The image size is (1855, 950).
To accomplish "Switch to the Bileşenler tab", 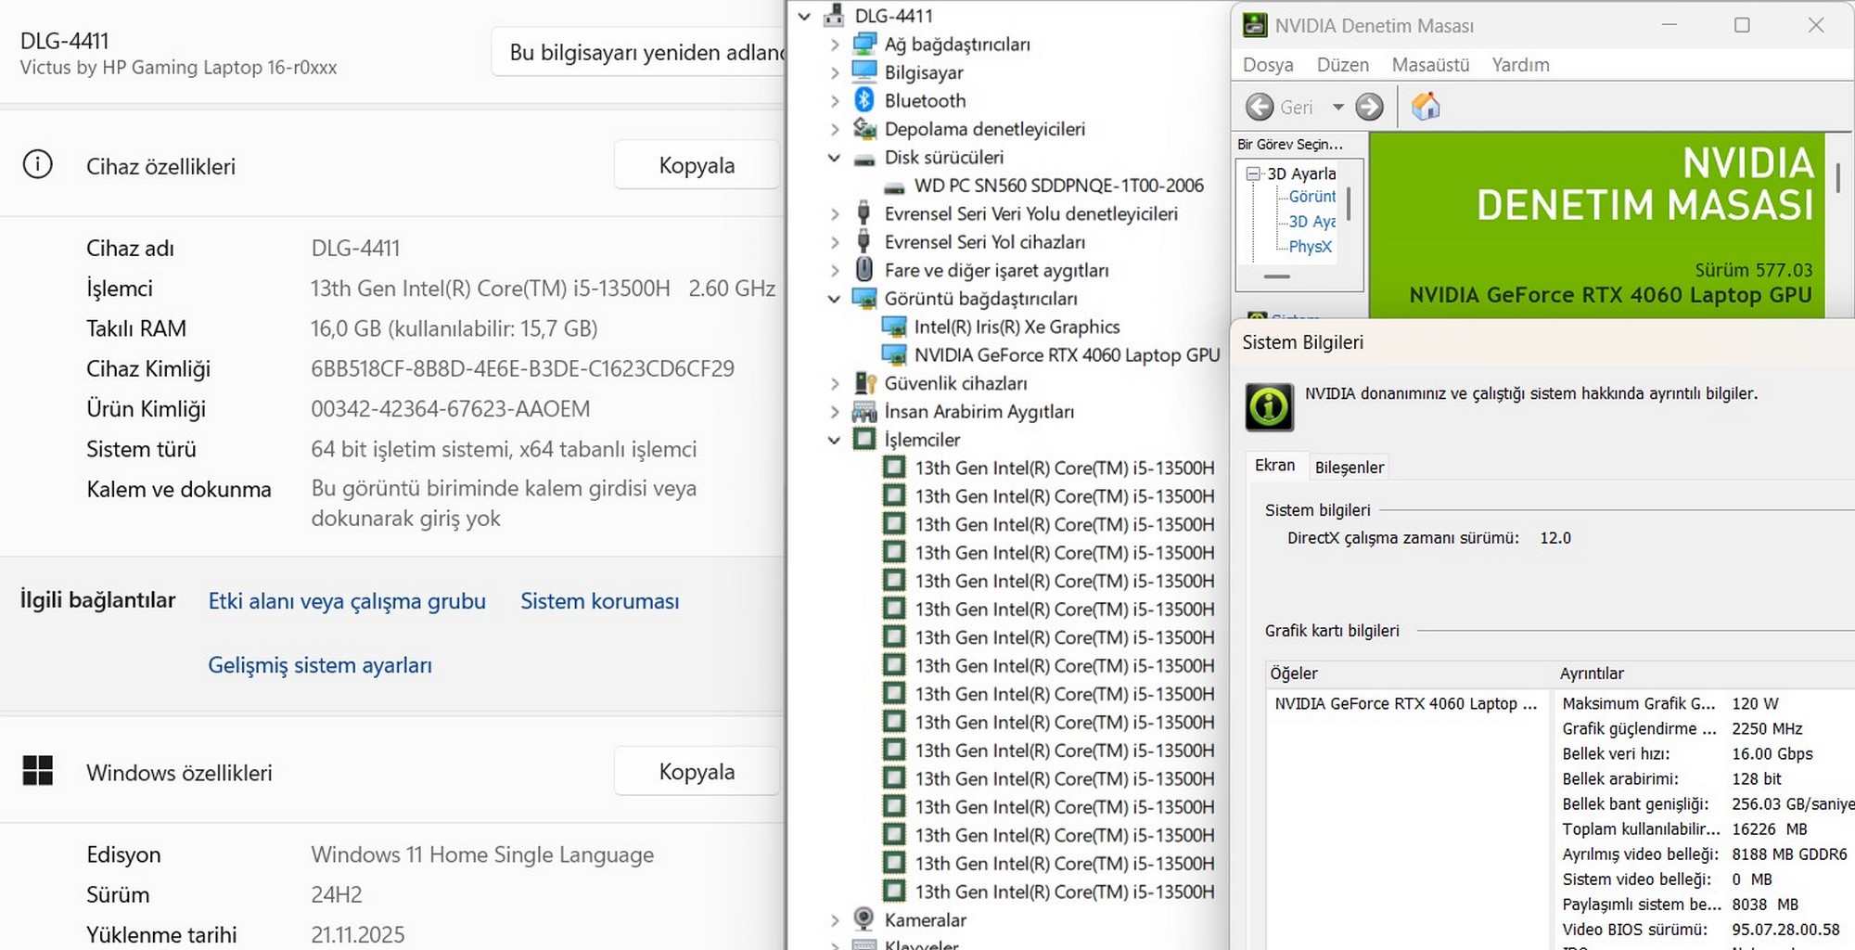I will tap(1349, 468).
